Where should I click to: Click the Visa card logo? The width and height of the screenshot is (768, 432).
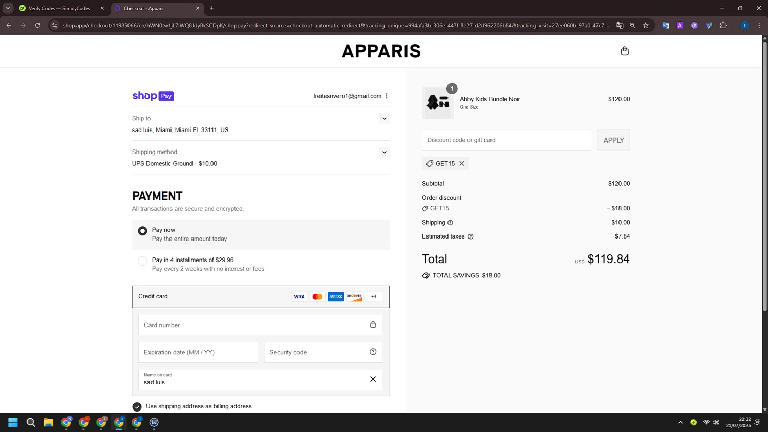tap(299, 297)
